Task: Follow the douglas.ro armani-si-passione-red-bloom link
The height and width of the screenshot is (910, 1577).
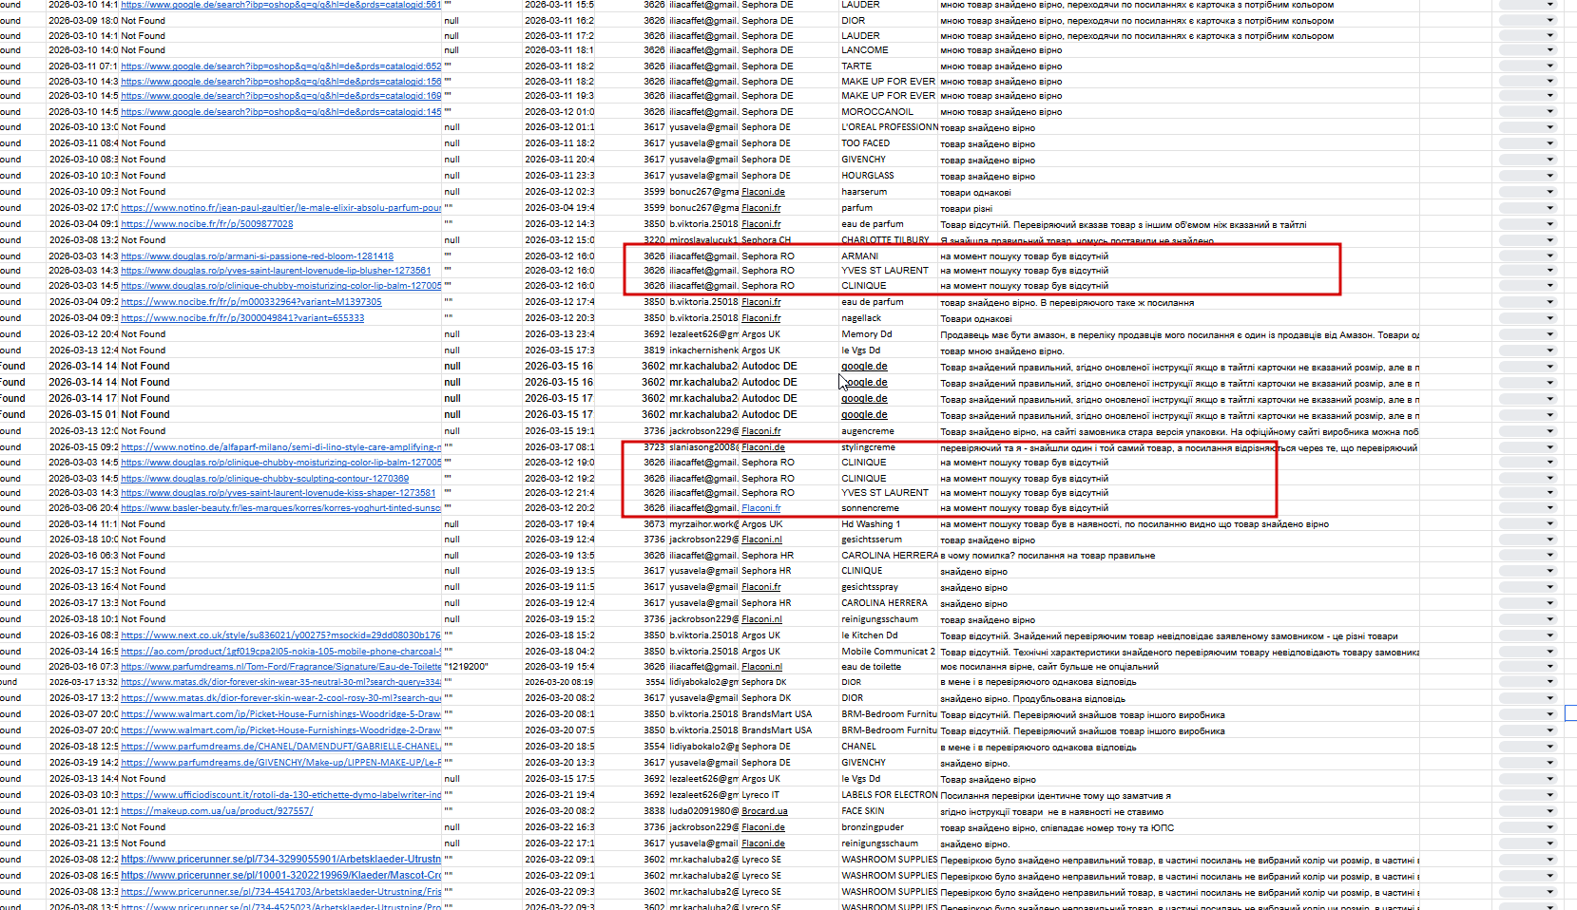Action: tap(257, 256)
